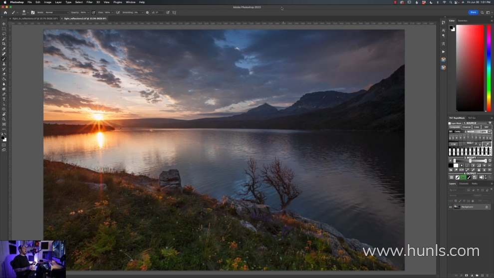Toggle the Quick Mask mode icon
The image size is (494, 278).
click(x=4, y=145)
